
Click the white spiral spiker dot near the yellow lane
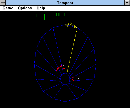tap(64, 66)
